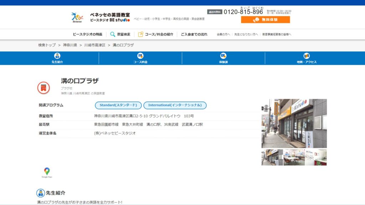Open コース/料金の紹介 menu item
This screenshot has height=205, width=365.
click(x=159, y=35)
